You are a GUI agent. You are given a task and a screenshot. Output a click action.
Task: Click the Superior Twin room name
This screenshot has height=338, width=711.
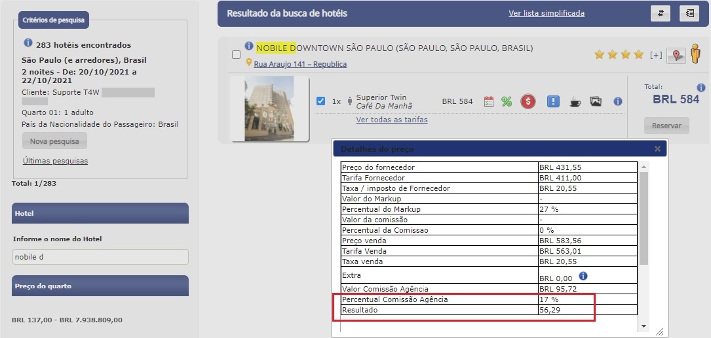[381, 97]
